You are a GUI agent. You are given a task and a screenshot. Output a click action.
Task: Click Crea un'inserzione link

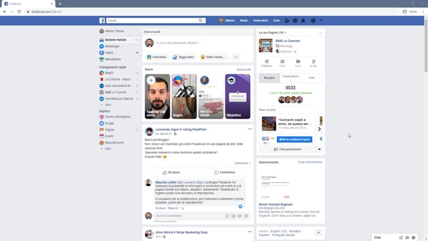(x=310, y=162)
